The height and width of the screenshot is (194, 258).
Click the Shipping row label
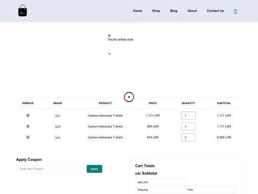tap(142, 190)
